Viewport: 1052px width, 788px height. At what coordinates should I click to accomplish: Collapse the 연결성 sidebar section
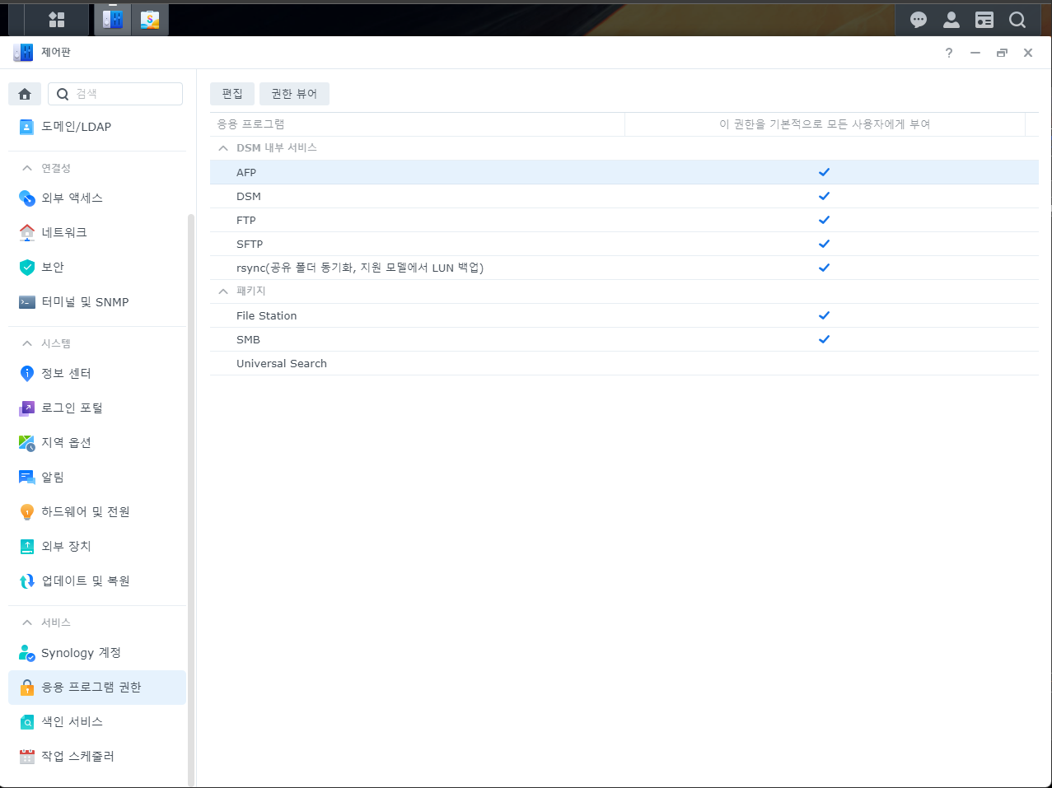[27, 168]
